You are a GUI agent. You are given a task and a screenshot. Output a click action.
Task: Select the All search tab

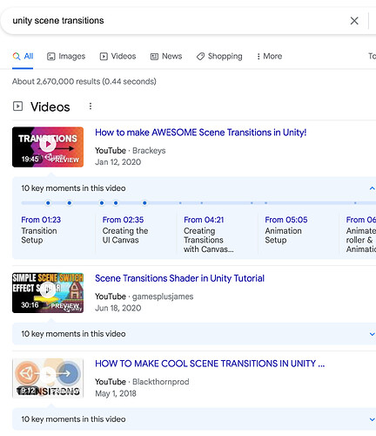[23, 56]
